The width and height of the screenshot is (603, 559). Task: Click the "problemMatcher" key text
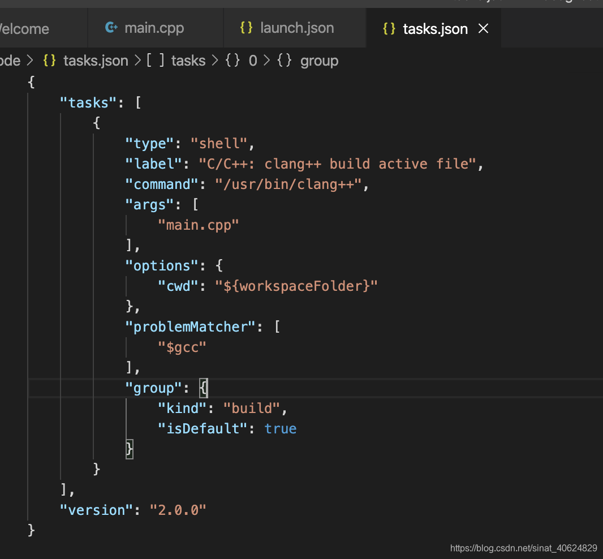[191, 327]
